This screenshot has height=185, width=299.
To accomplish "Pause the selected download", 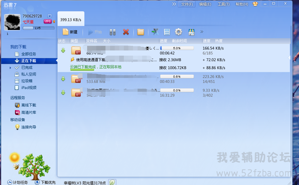I will pos(113,32).
